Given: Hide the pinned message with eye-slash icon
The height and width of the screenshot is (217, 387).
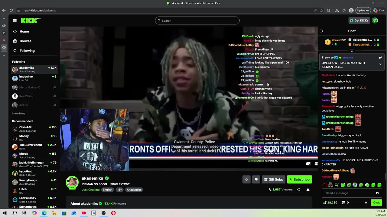Looking at the screenshot, I should pos(380,58).
